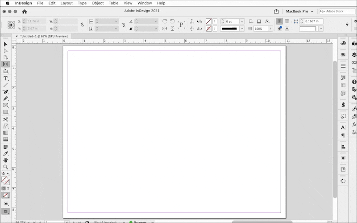Select the Type tool
Screen dimensions: 357x223
coord(5,78)
